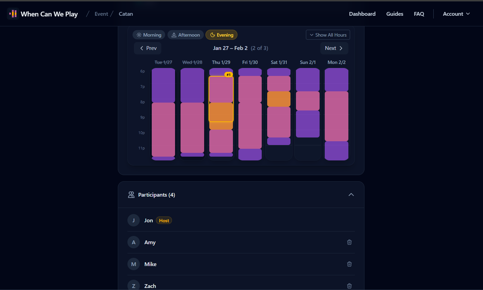Toggle the Afternoon time filter

186,35
